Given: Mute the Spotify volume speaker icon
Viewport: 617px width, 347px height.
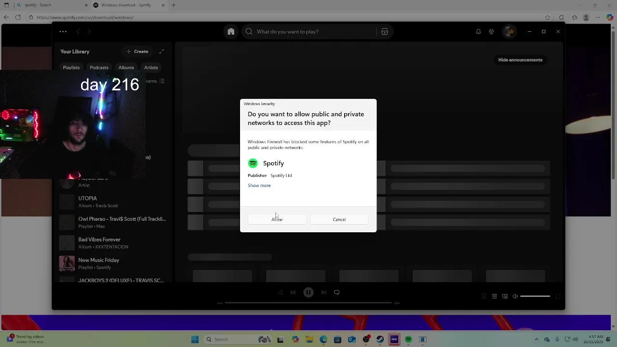Looking at the screenshot, I should pyautogui.click(x=515, y=296).
